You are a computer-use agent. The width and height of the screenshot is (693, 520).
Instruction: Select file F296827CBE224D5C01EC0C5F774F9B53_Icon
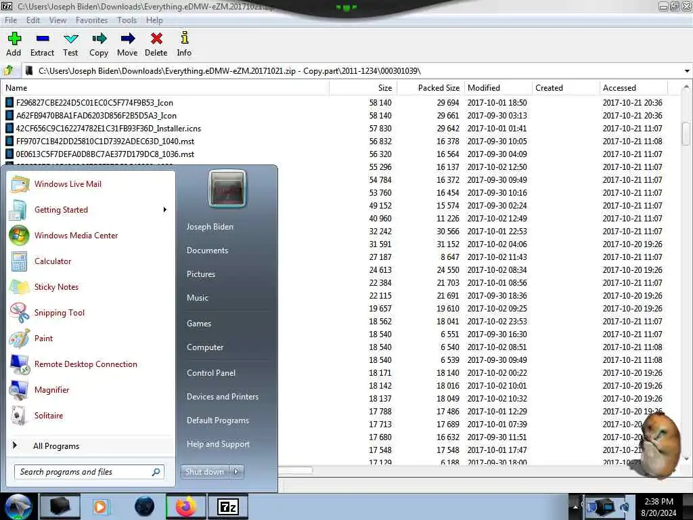click(x=95, y=103)
